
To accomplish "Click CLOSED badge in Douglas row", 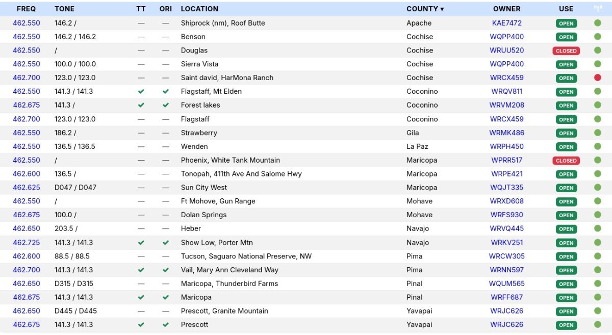I will (566, 50).
